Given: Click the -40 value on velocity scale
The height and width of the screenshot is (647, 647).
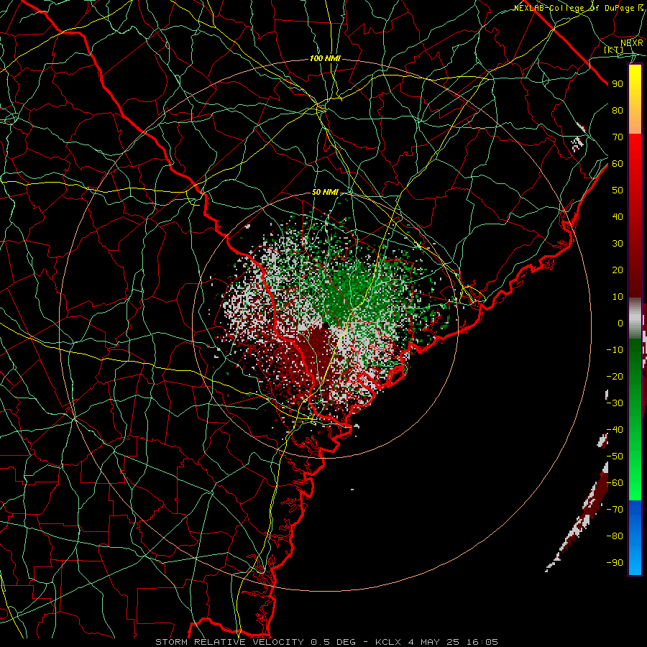Looking at the screenshot, I should (615, 430).
